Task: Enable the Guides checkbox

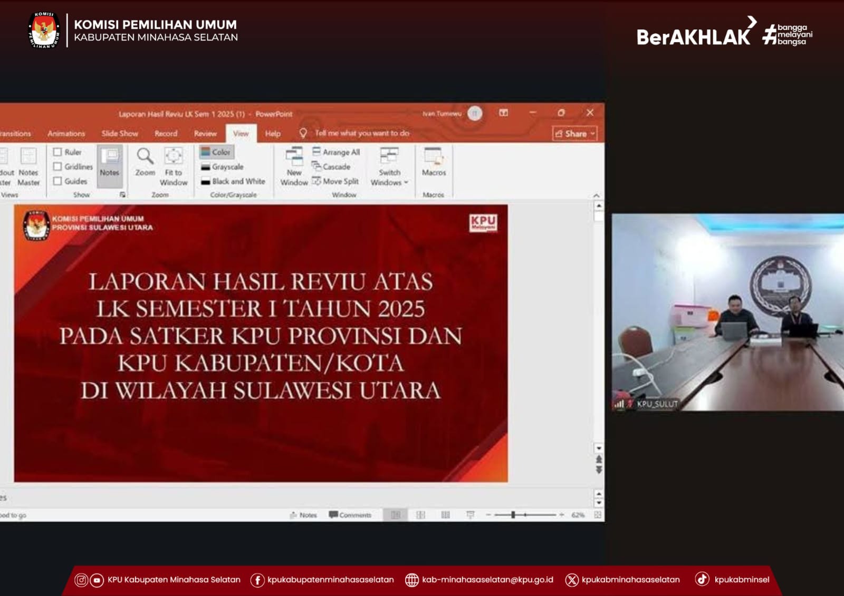Action: tap(58, 181)
